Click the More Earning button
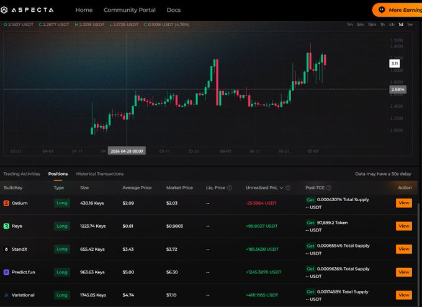Viewport: 422px width, 307px height. coord(397,10)
